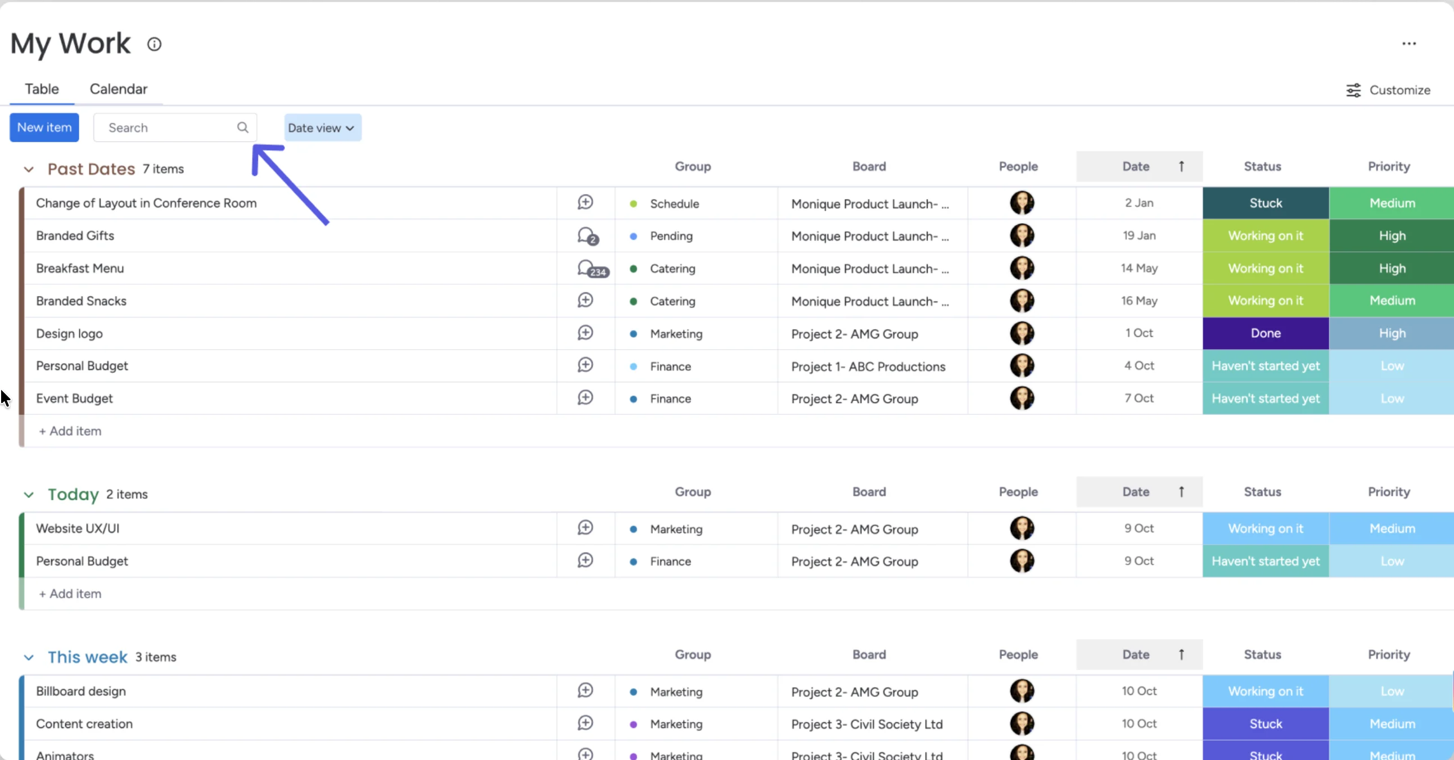Click the magnifier icon in Search
Screen dimensions: 1454x760
pos(243,128)
